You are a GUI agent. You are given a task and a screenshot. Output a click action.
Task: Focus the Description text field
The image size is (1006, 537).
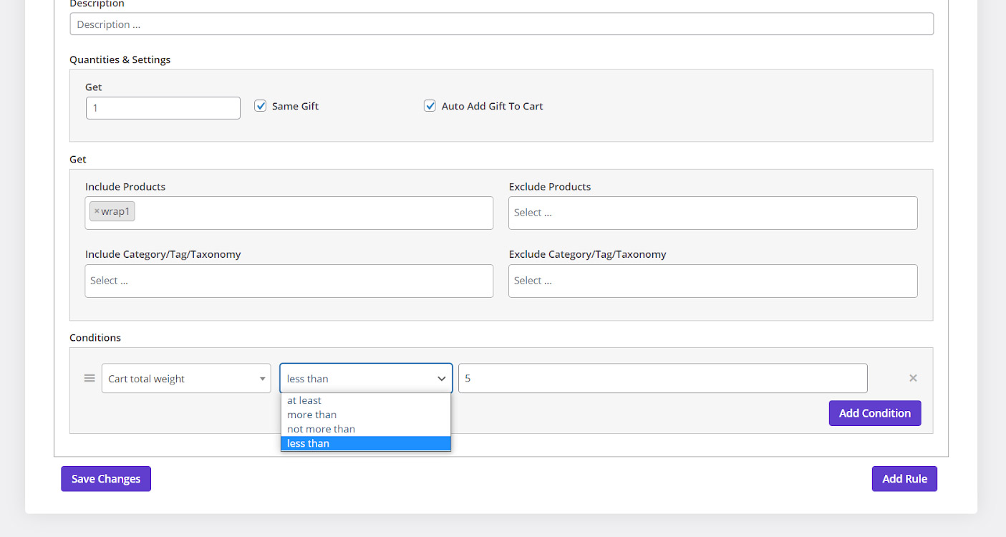click(501, 24)
